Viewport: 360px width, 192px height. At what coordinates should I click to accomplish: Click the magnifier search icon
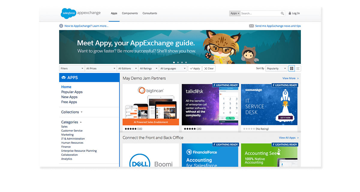(282, 13)
